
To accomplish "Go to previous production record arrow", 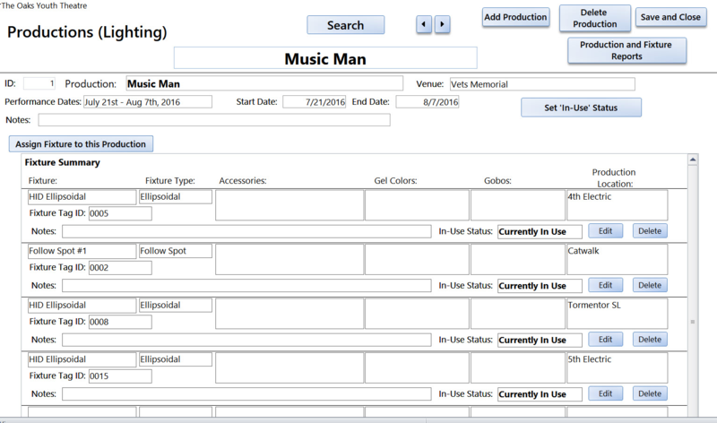I will [x=424, y=24].
